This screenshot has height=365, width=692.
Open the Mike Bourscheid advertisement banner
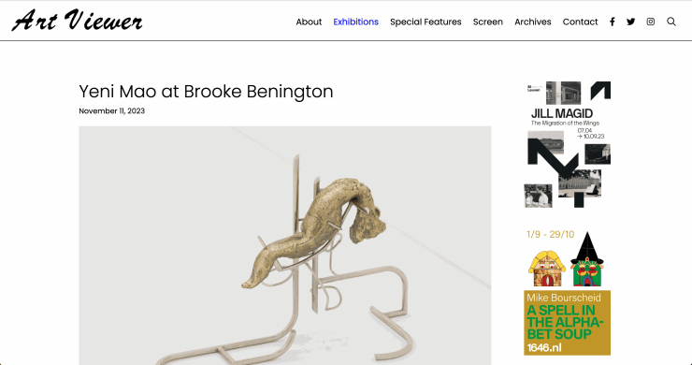click(567, 293)
